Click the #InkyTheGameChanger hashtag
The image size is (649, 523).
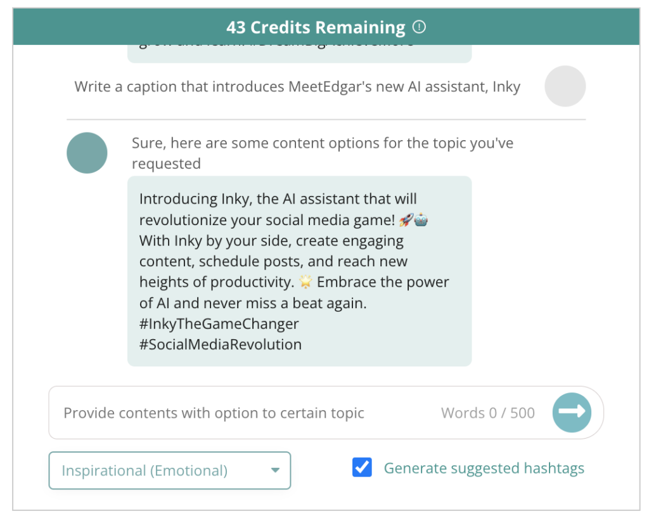pyautogui.click(x=219, y=324)
